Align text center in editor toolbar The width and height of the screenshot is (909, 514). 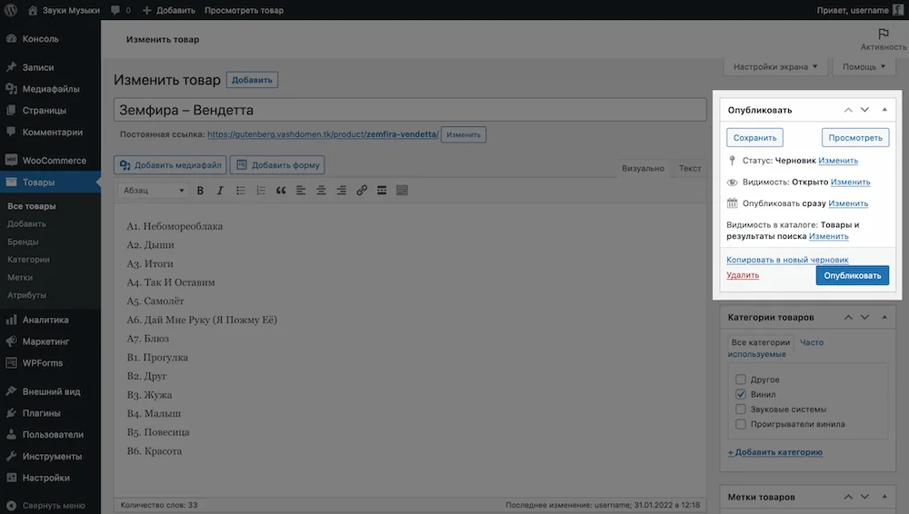pyautogui.click(x=321, y=191)
